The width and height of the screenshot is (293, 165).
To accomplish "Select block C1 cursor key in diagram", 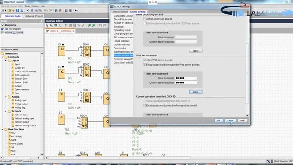I will (x=61, y=51).
